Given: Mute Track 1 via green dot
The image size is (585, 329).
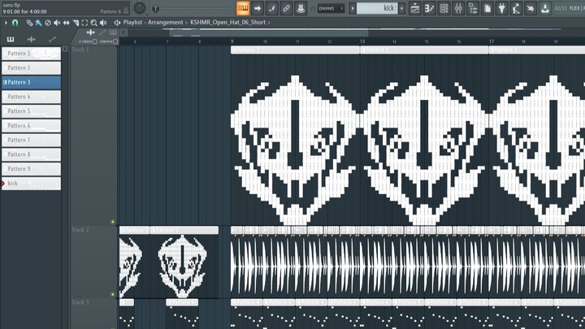Looking at the screenshot, I should click(113, 222).
